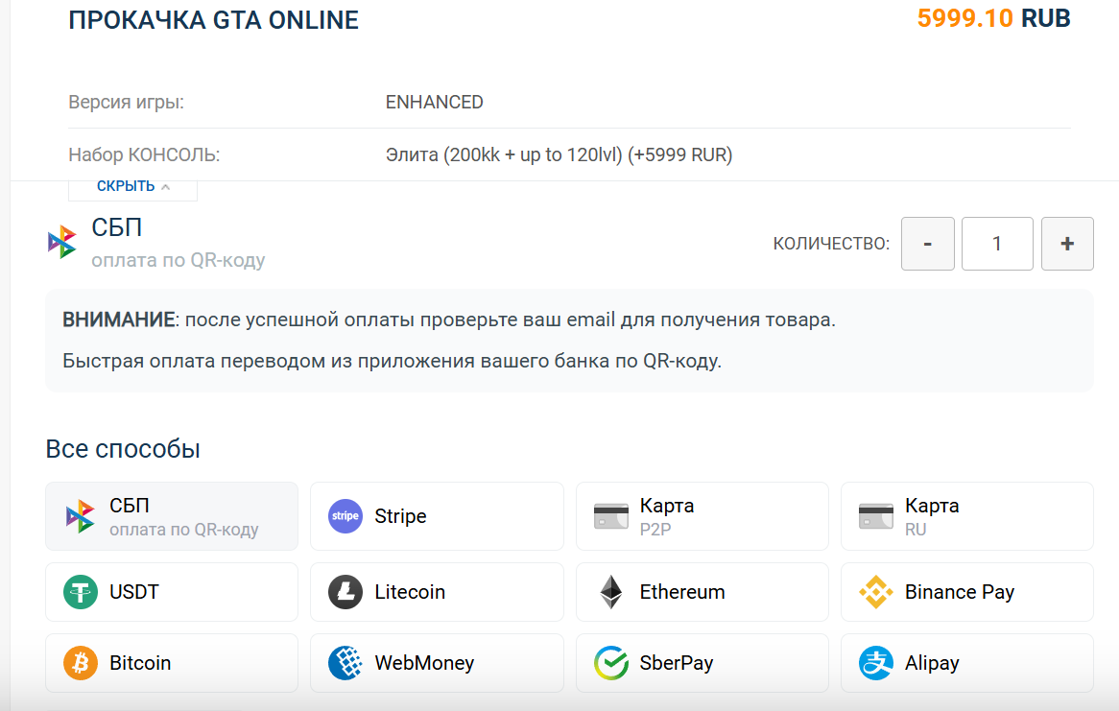Select Карта P2P payment option
Screen dimensions: 1119x711
(702, 516)
